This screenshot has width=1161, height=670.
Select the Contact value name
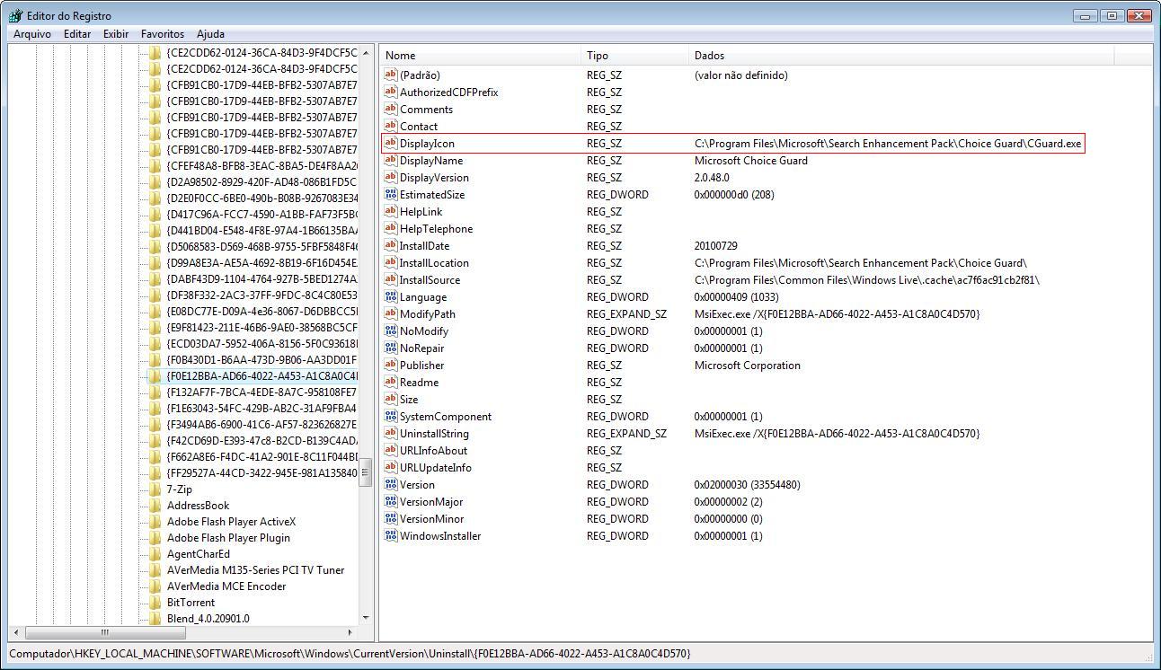(x=419, y=126)
